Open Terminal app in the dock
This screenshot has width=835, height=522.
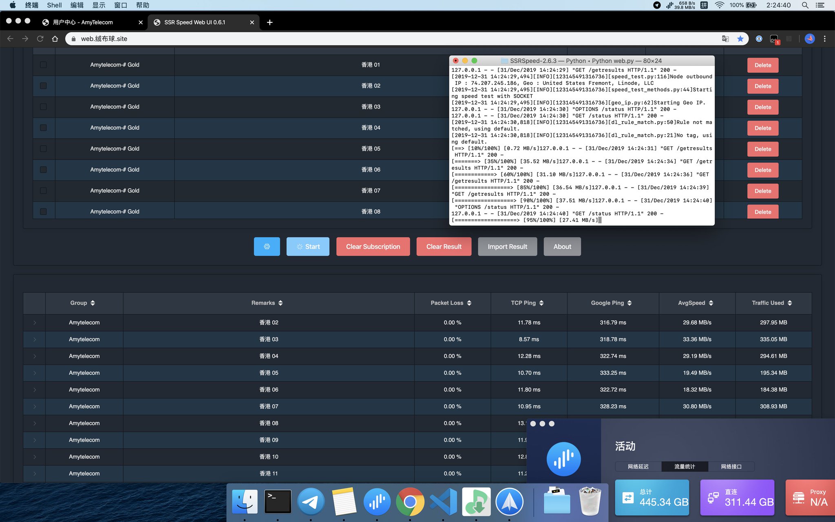(278, 502)
